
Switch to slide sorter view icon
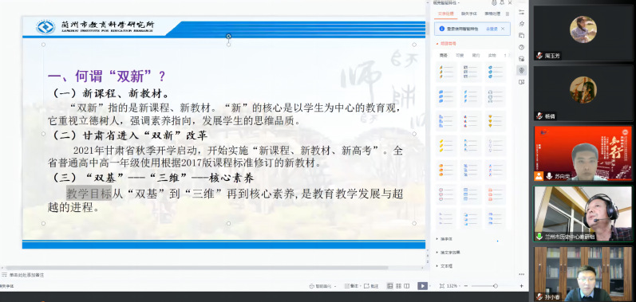399,286
